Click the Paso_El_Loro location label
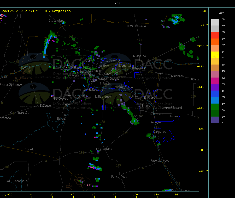Image resolution: width=235 pixels, height=198 pixels. (180, 190)
